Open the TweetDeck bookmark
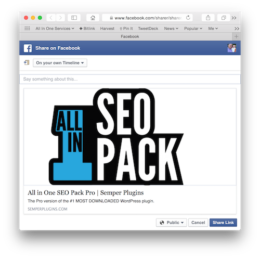Image resolution: width=260 pixels, height=258 pixels. click(148, 29)
